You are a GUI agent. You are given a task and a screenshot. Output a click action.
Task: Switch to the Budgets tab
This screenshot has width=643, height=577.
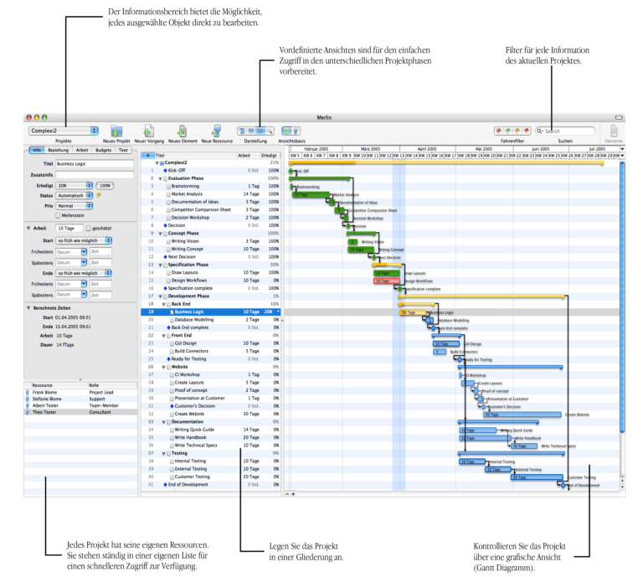pos(103,150)
